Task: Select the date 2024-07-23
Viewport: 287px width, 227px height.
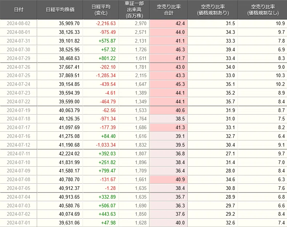Action: pyautogui.click(x=19, y=93)
